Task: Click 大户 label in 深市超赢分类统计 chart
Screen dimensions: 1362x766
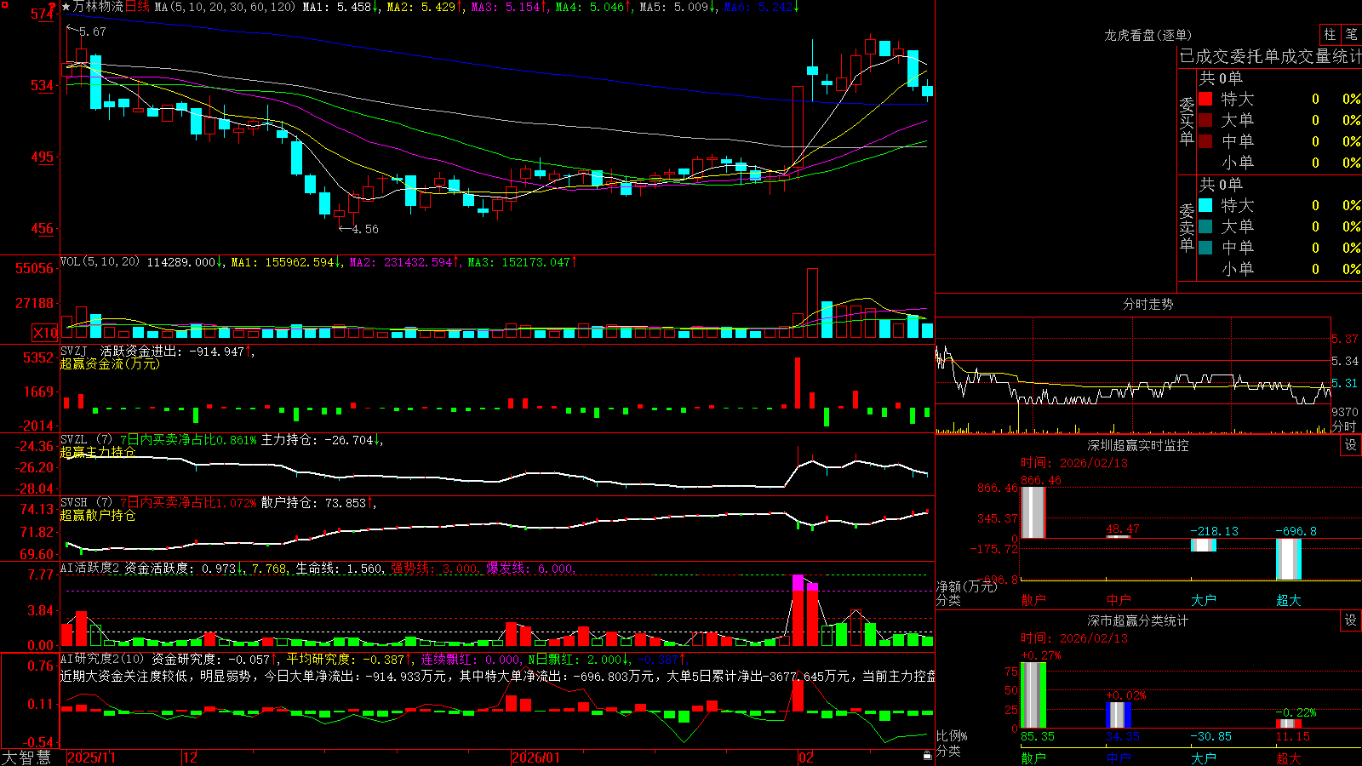Action: coord(1204,757)
